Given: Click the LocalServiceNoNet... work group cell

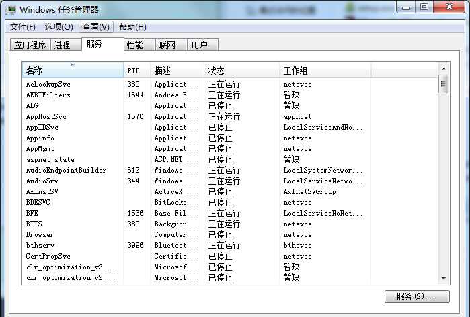Looking at the screenshot, I should [x=323, y=213].
